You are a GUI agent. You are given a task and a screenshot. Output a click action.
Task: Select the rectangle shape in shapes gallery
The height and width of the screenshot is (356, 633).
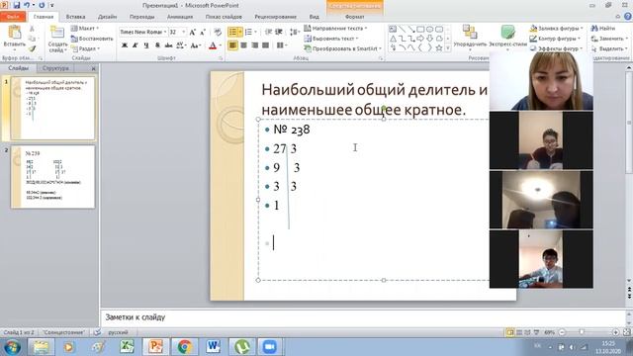point(420,30)
